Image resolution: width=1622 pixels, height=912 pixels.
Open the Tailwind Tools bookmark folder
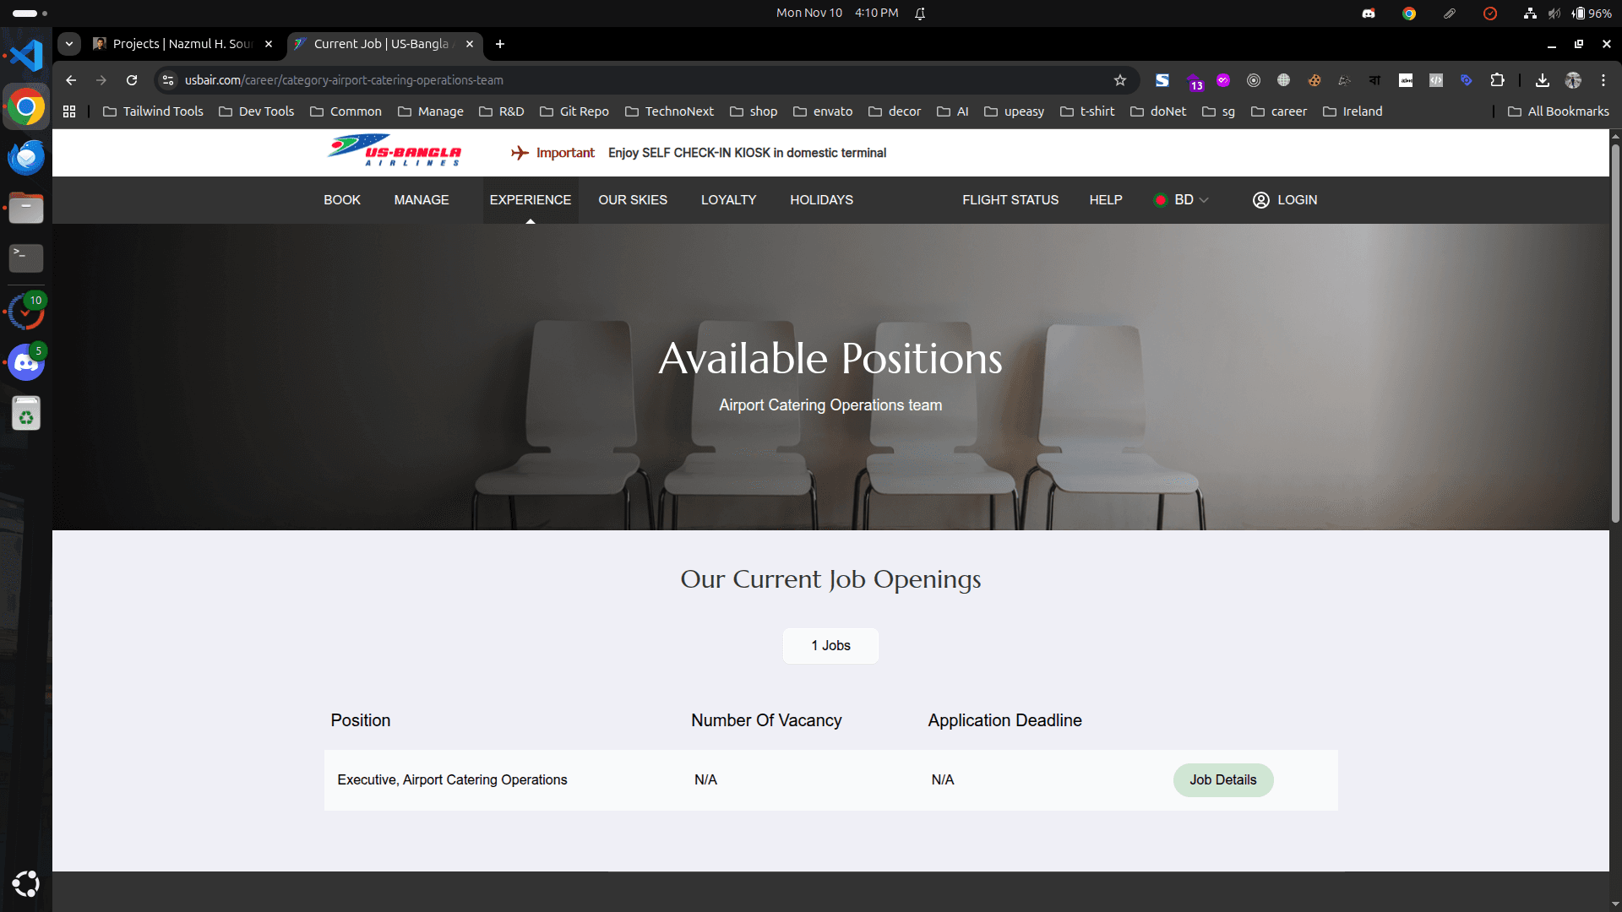154,111
